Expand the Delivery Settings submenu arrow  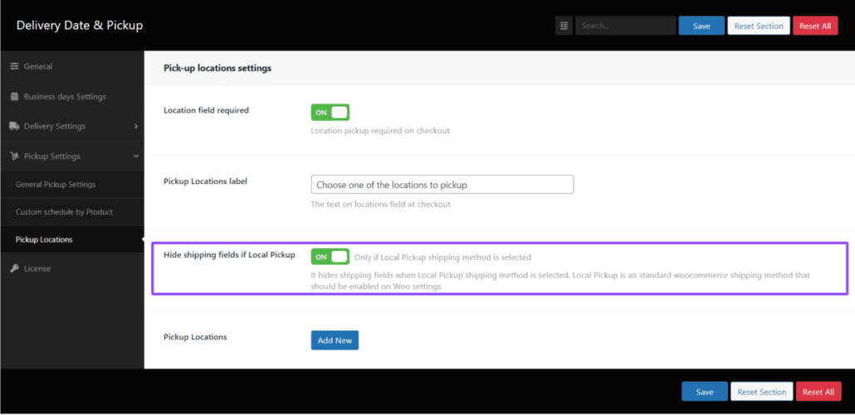135,127
